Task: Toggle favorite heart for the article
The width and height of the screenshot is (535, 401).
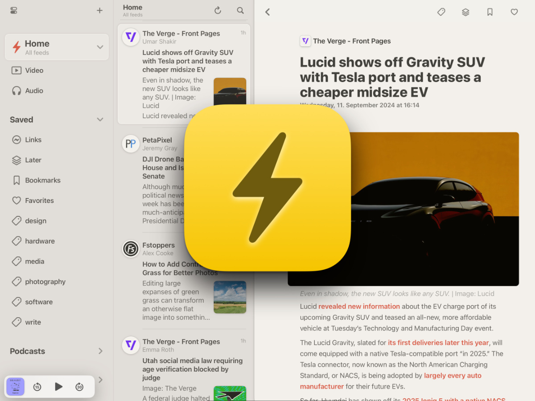Action: (x=514, y=12)
